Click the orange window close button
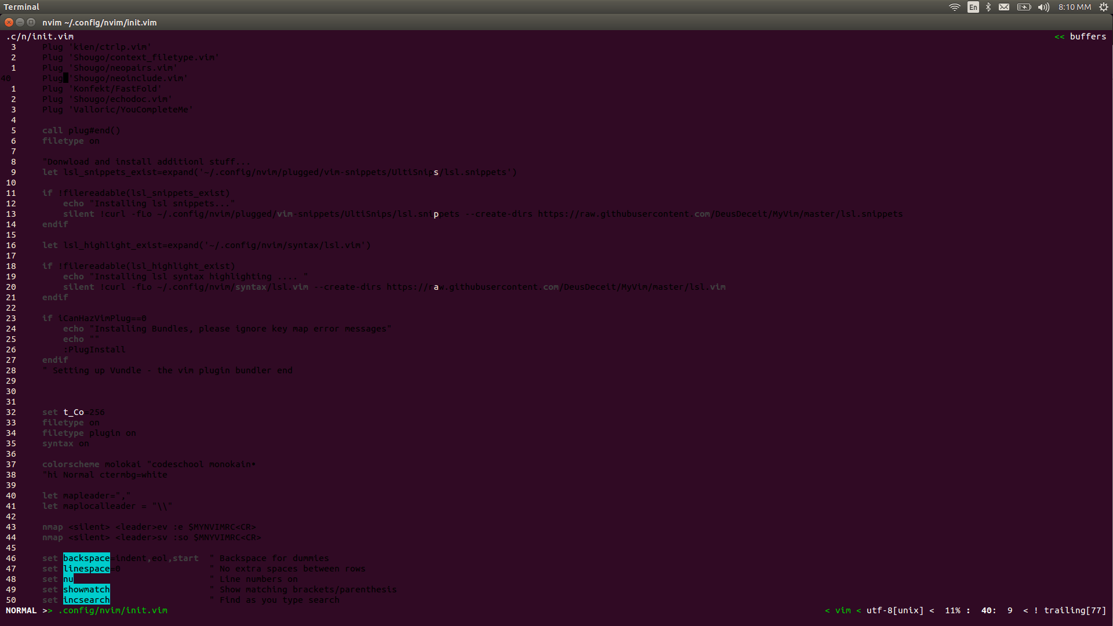This screenshot has width=1113, height=626. pyautogui.click(x=9, y=22)
